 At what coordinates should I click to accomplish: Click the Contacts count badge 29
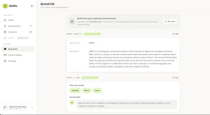tap(30, 32)
